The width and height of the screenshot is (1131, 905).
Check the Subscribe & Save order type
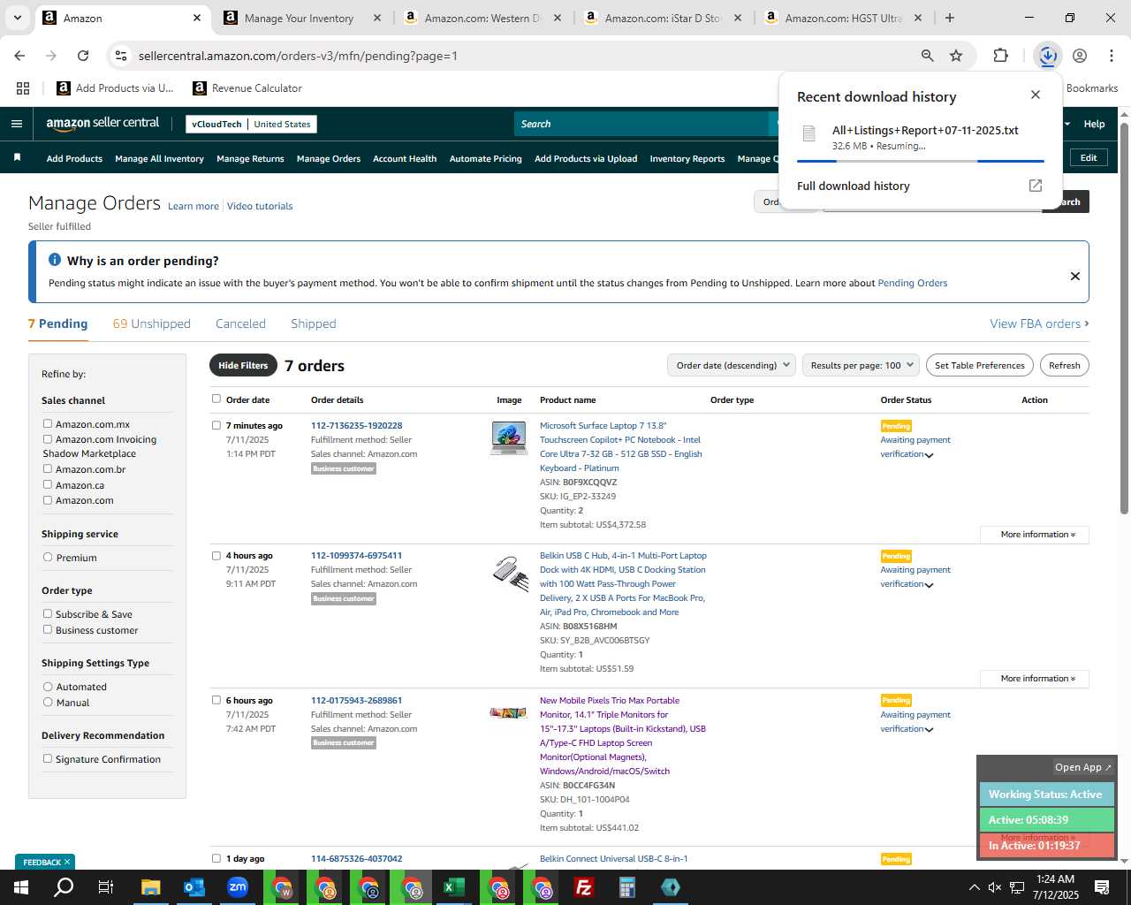coord(48,613)
